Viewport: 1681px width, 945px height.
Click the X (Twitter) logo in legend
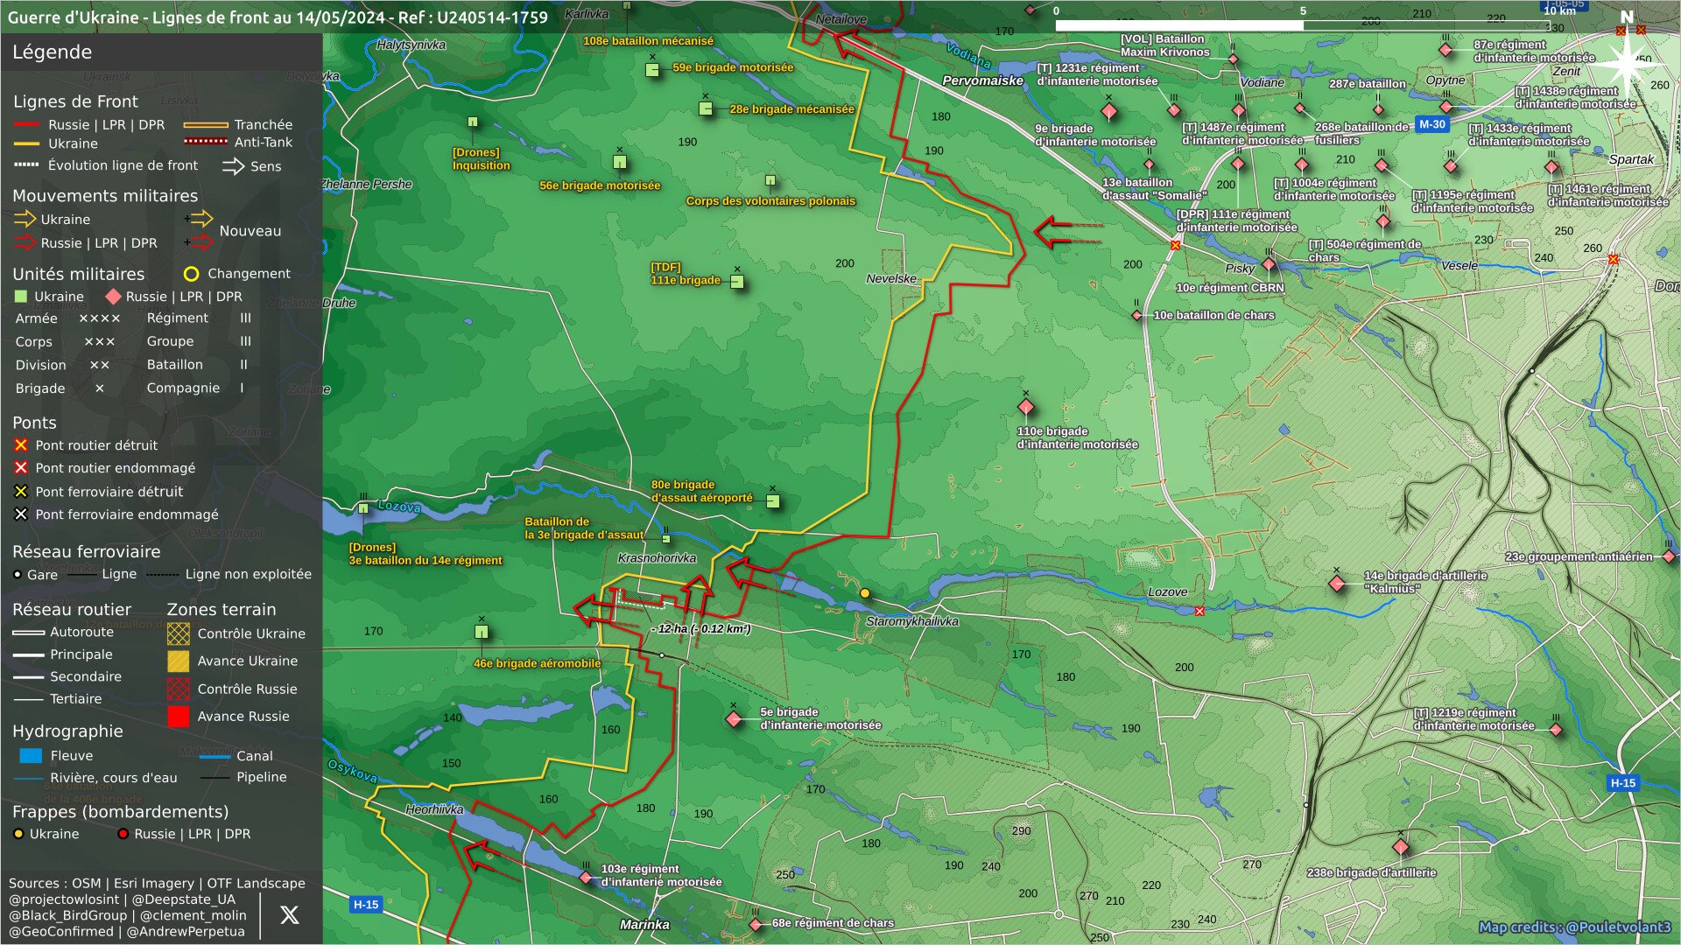289,914
